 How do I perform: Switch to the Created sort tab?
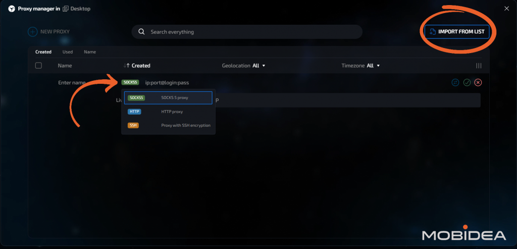(43, 52)
